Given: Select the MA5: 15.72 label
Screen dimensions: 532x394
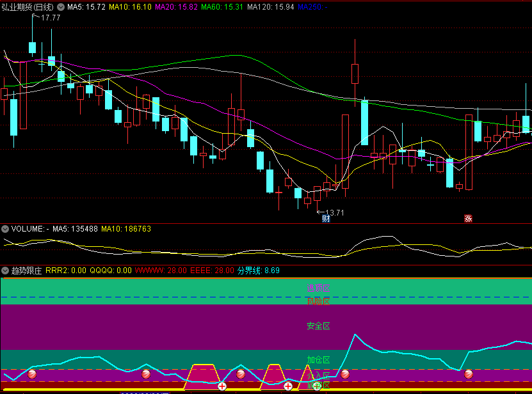Looking at the screenshot, I should (x=86, y=7).
